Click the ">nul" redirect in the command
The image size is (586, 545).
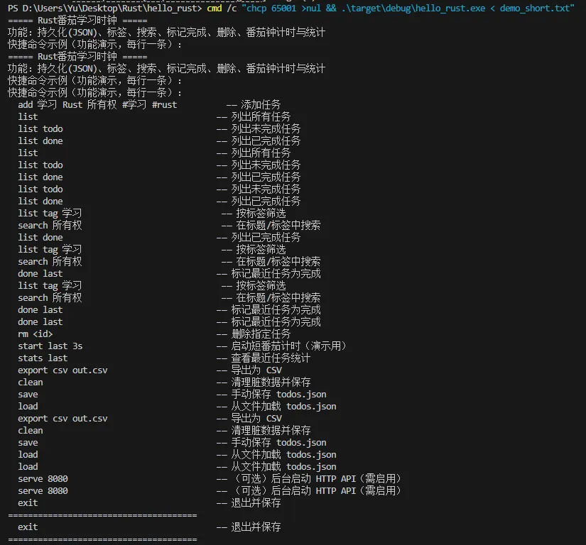pos(311,9)
